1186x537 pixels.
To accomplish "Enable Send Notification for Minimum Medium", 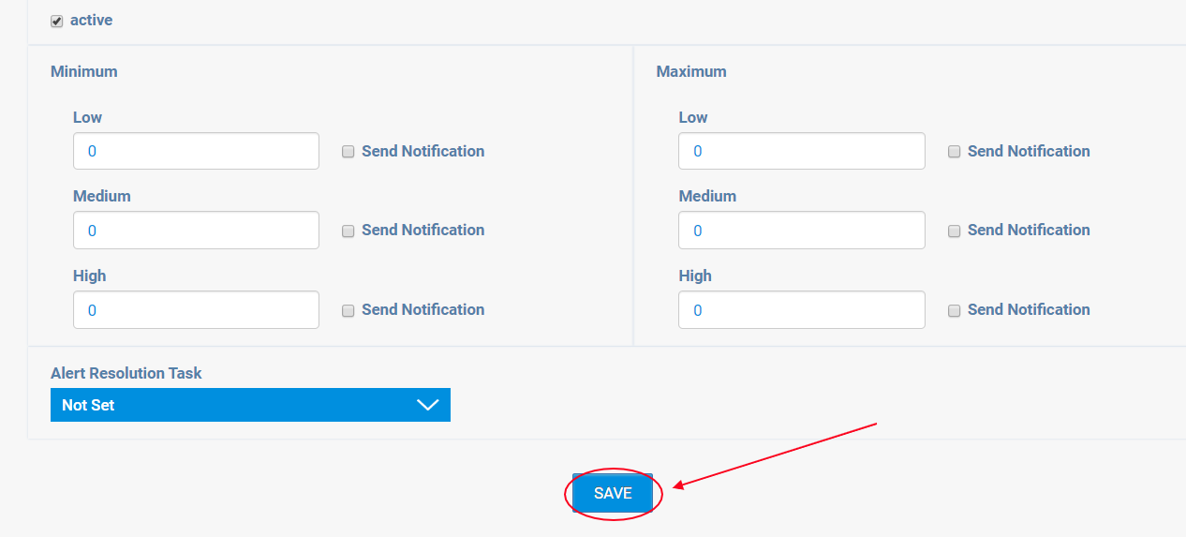I will click(348, 231).
